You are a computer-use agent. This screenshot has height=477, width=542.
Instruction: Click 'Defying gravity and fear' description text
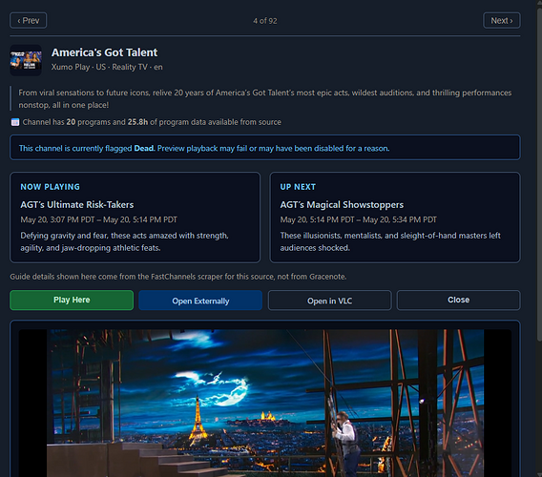tap(124, 241)
